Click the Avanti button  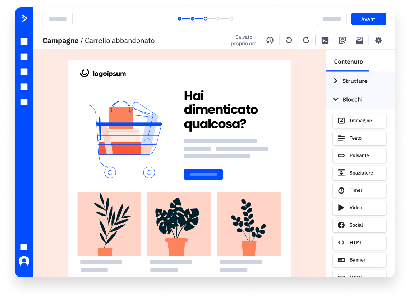pyautogui.click(x=369, y=19)
